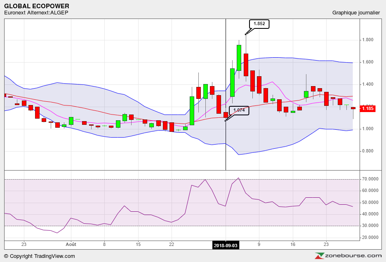Click the 70.0000 RSI axis label
Image resolution: width=386 pixels, height=262 pixels.
pyautogui.click(x=370, y=179)
